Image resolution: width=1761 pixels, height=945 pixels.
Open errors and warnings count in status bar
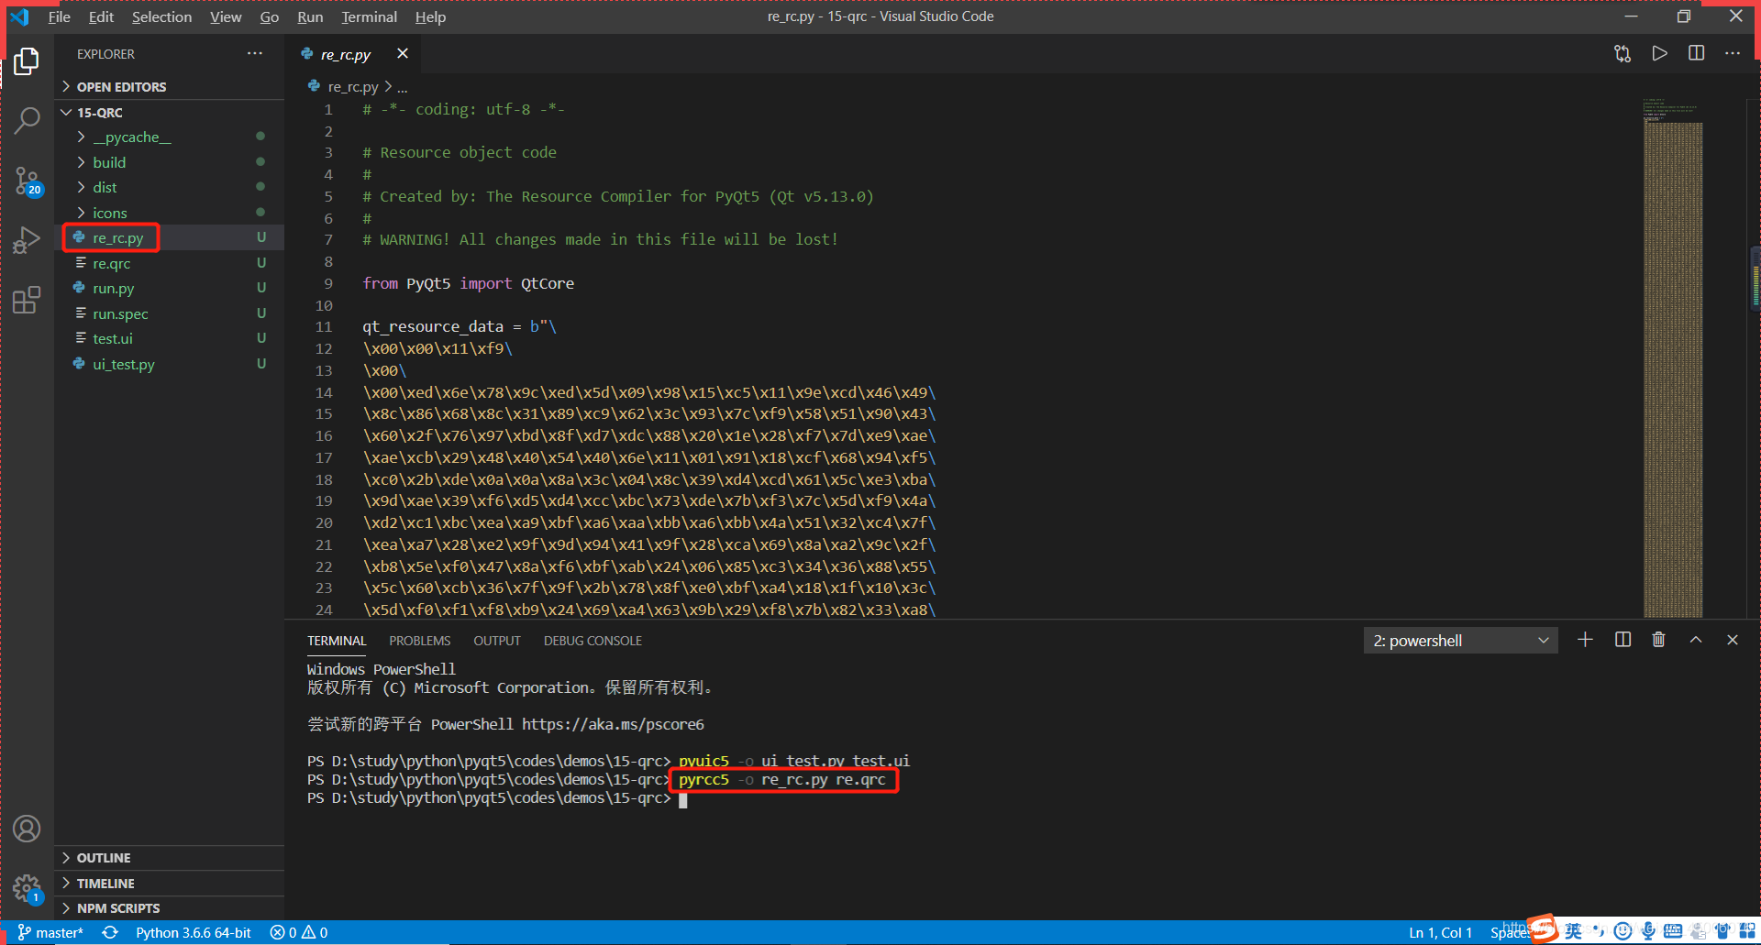(299, 933)
